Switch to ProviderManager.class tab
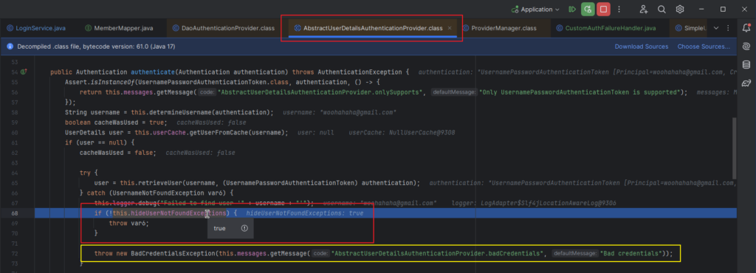 (x=499, y=29)
